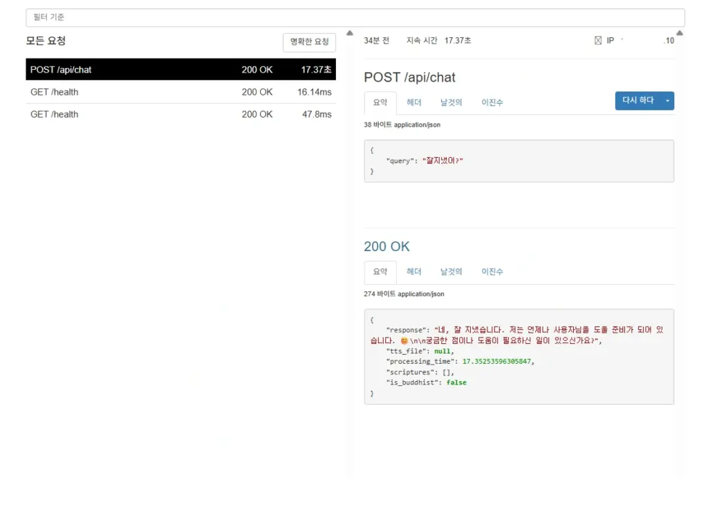Viewport: 708px width, 507px height.
Task: Click the scroll-up arrow of request list
Action: coord(350,33)
